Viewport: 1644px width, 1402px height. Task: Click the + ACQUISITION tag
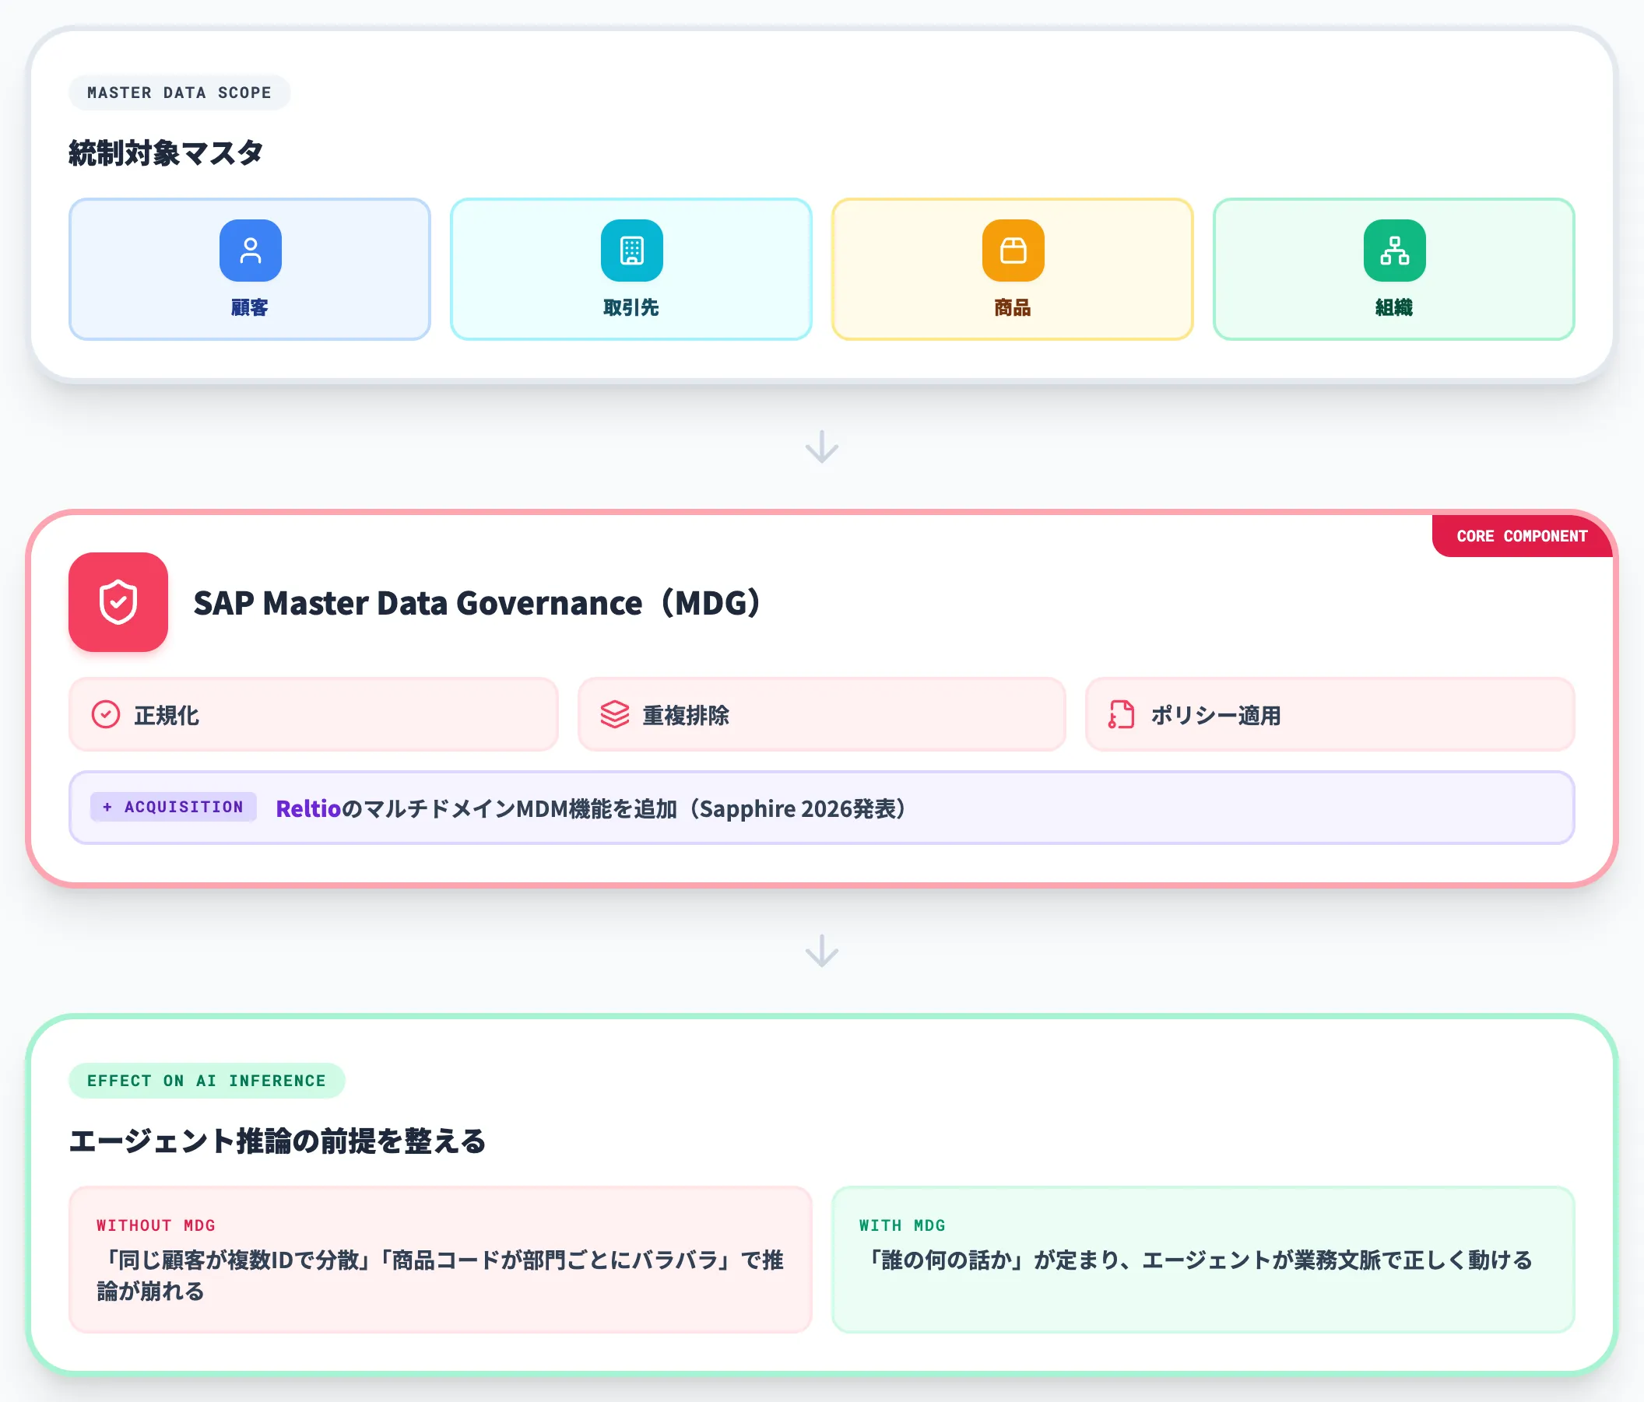[173, 807]
